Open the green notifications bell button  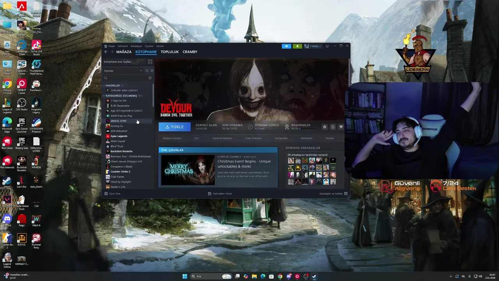[297, 46]
